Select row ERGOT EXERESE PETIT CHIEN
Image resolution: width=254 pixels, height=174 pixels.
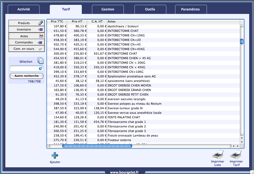143,94
